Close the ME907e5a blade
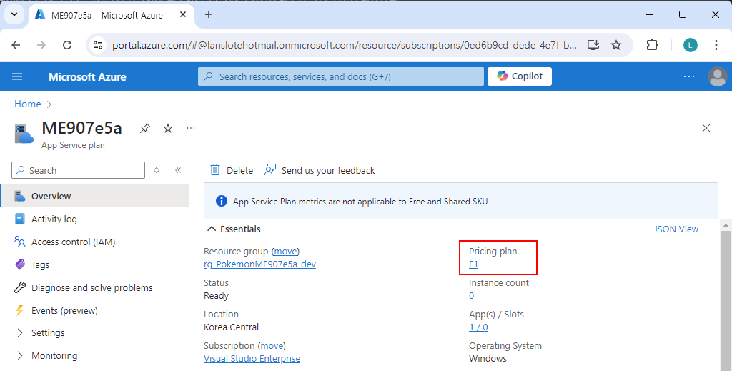Viewport: 732px width, 371px height. tap(706, 128)
